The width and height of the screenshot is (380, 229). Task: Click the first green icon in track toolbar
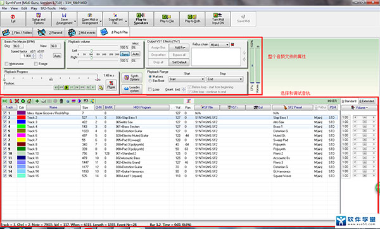click(x=4, y=101)
